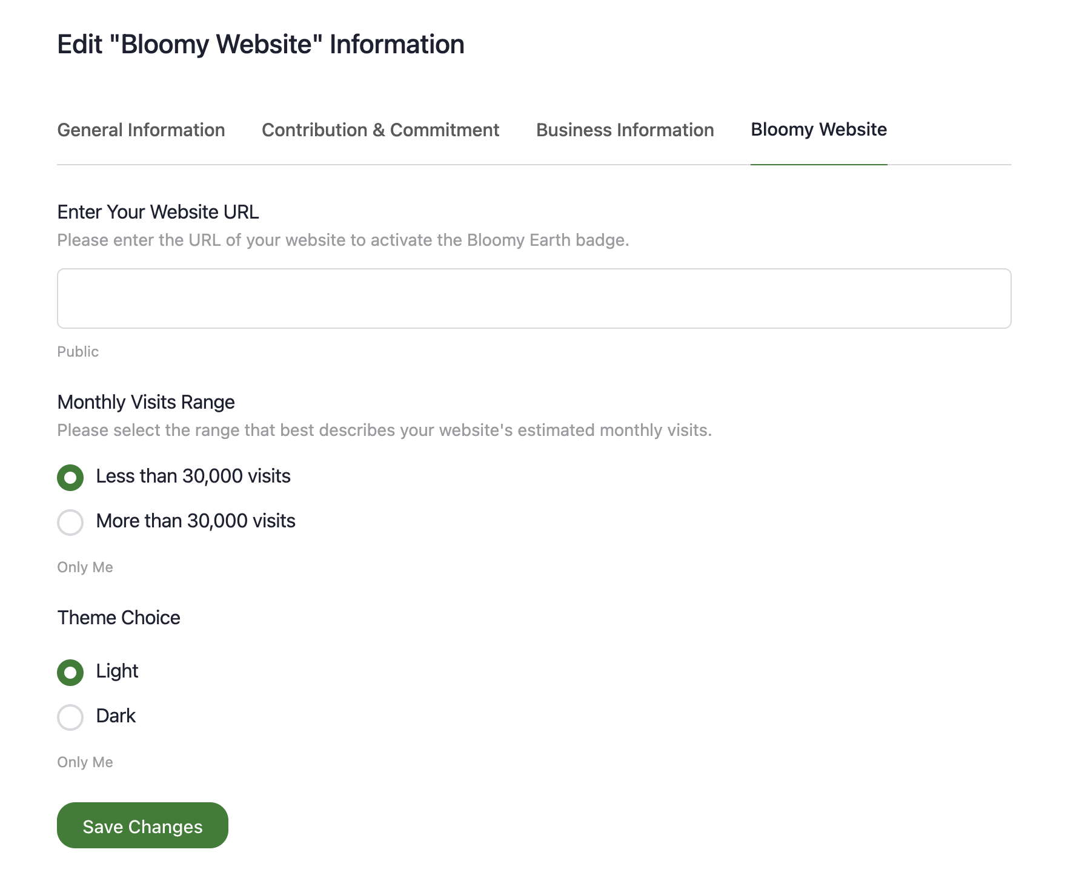The image size is (1082, 884).
Task: Click the "Monthly Visits Range" heading
Action: click(x=145, y=402)
